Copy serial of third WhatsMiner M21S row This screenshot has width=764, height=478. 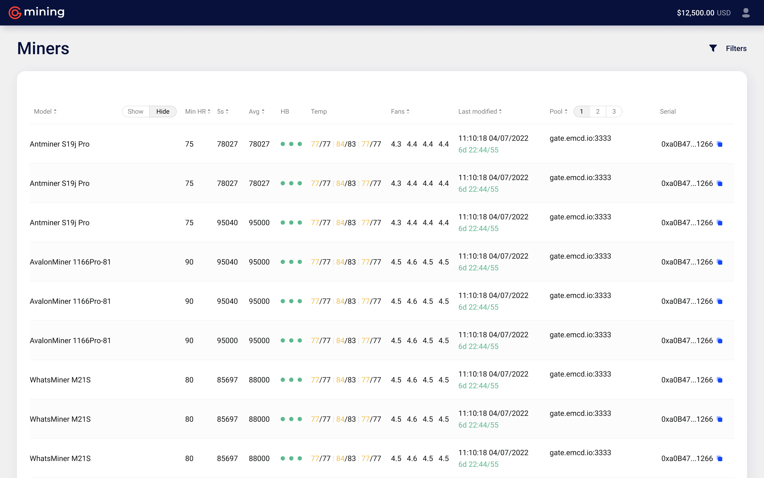720,458
